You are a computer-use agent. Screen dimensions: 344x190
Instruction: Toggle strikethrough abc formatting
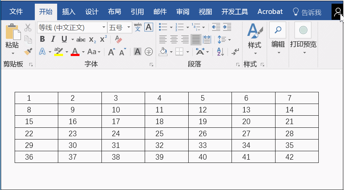81,40
